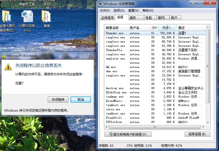Viewport: 219px width, 151px height.
Task: Click the 结束进程 button
Action: (x=197, y=134)
